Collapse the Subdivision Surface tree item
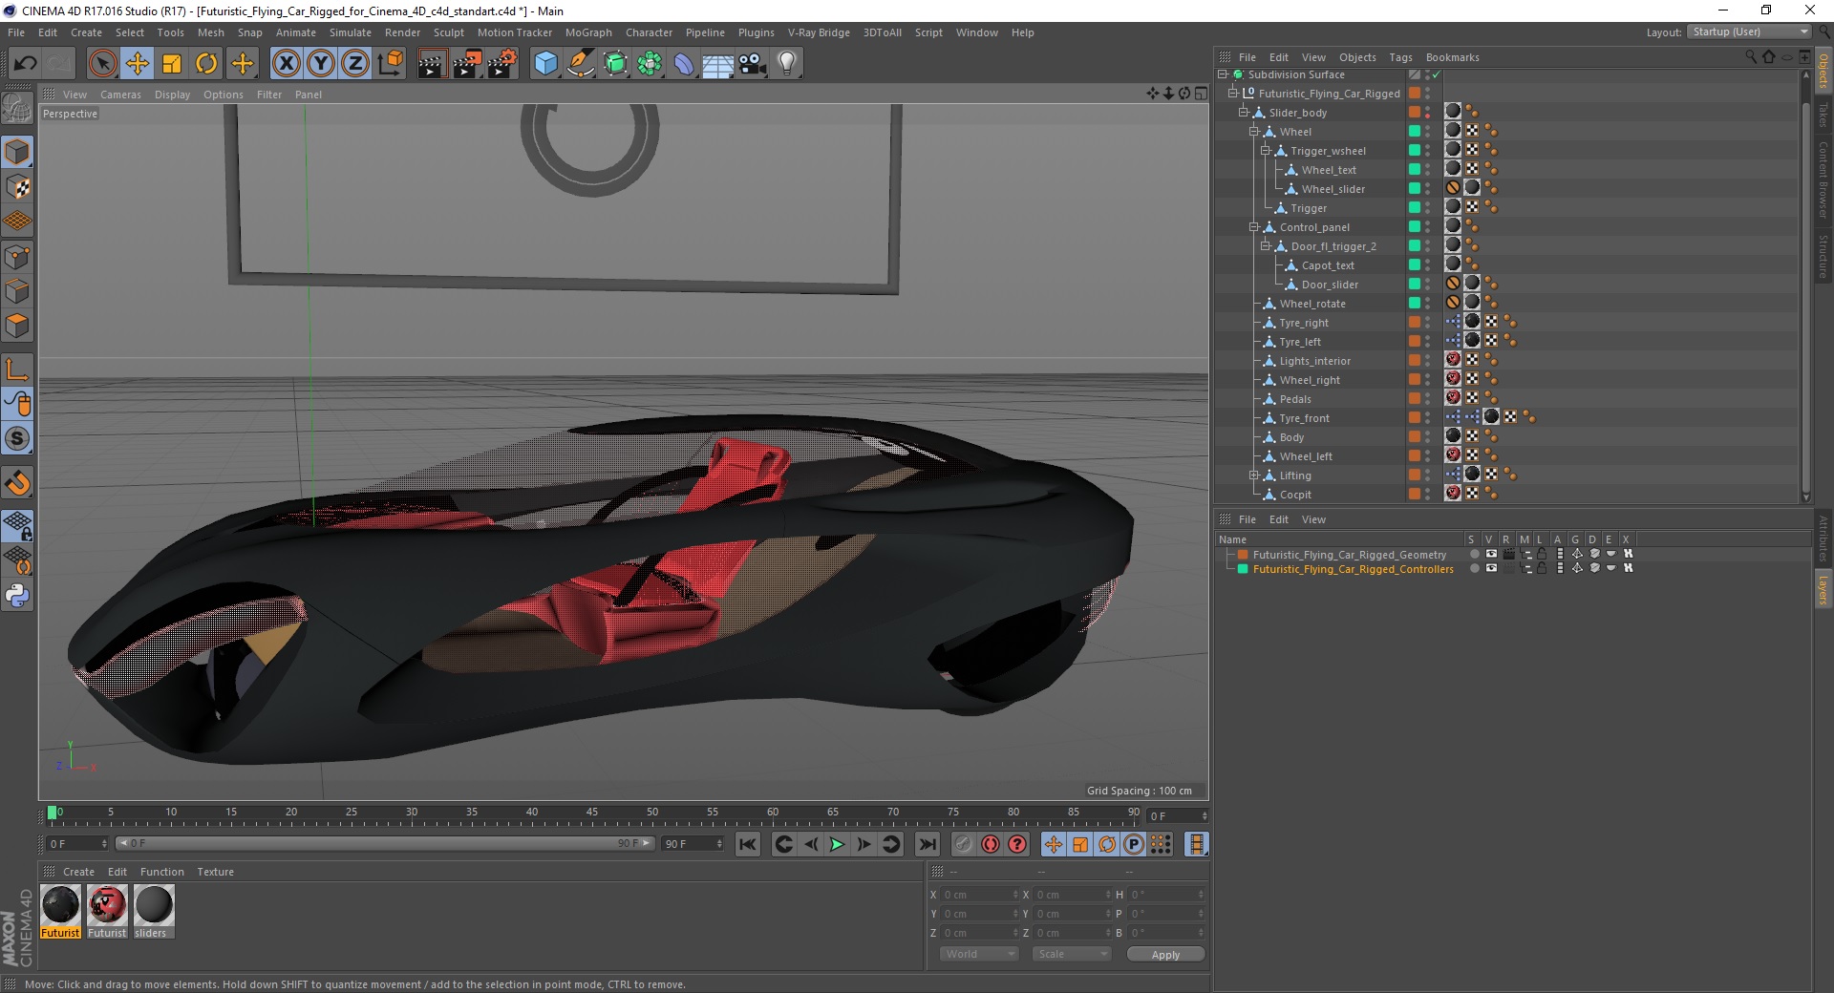1834x993 pixels. (x=1222, y=74)
